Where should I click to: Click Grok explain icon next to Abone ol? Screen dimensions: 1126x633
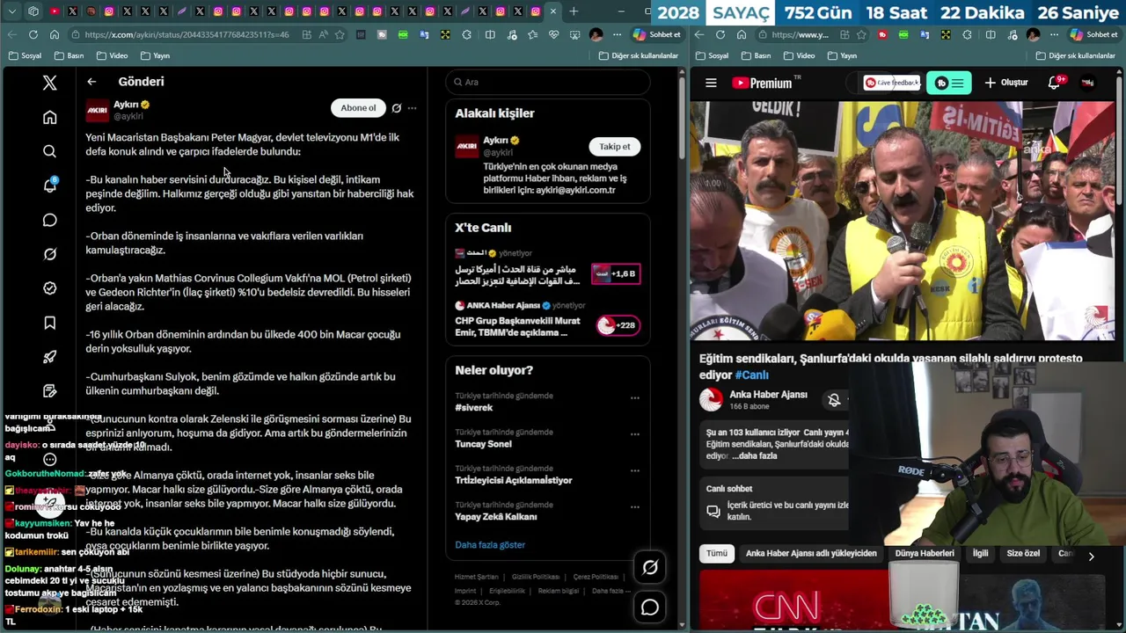pos(397,108)
